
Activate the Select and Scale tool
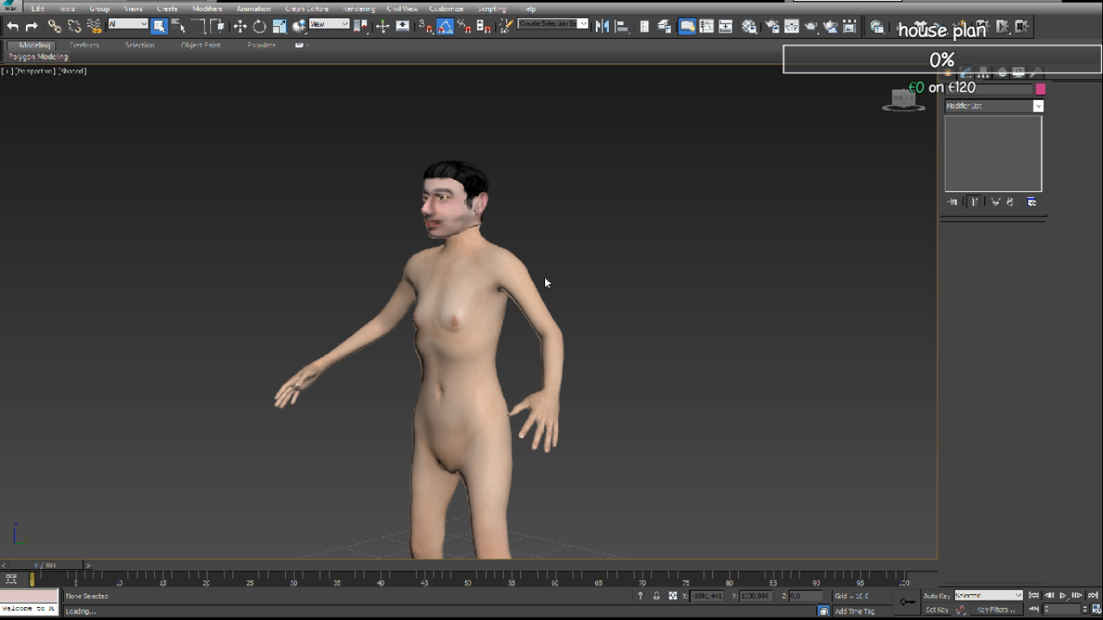[279, 27]
